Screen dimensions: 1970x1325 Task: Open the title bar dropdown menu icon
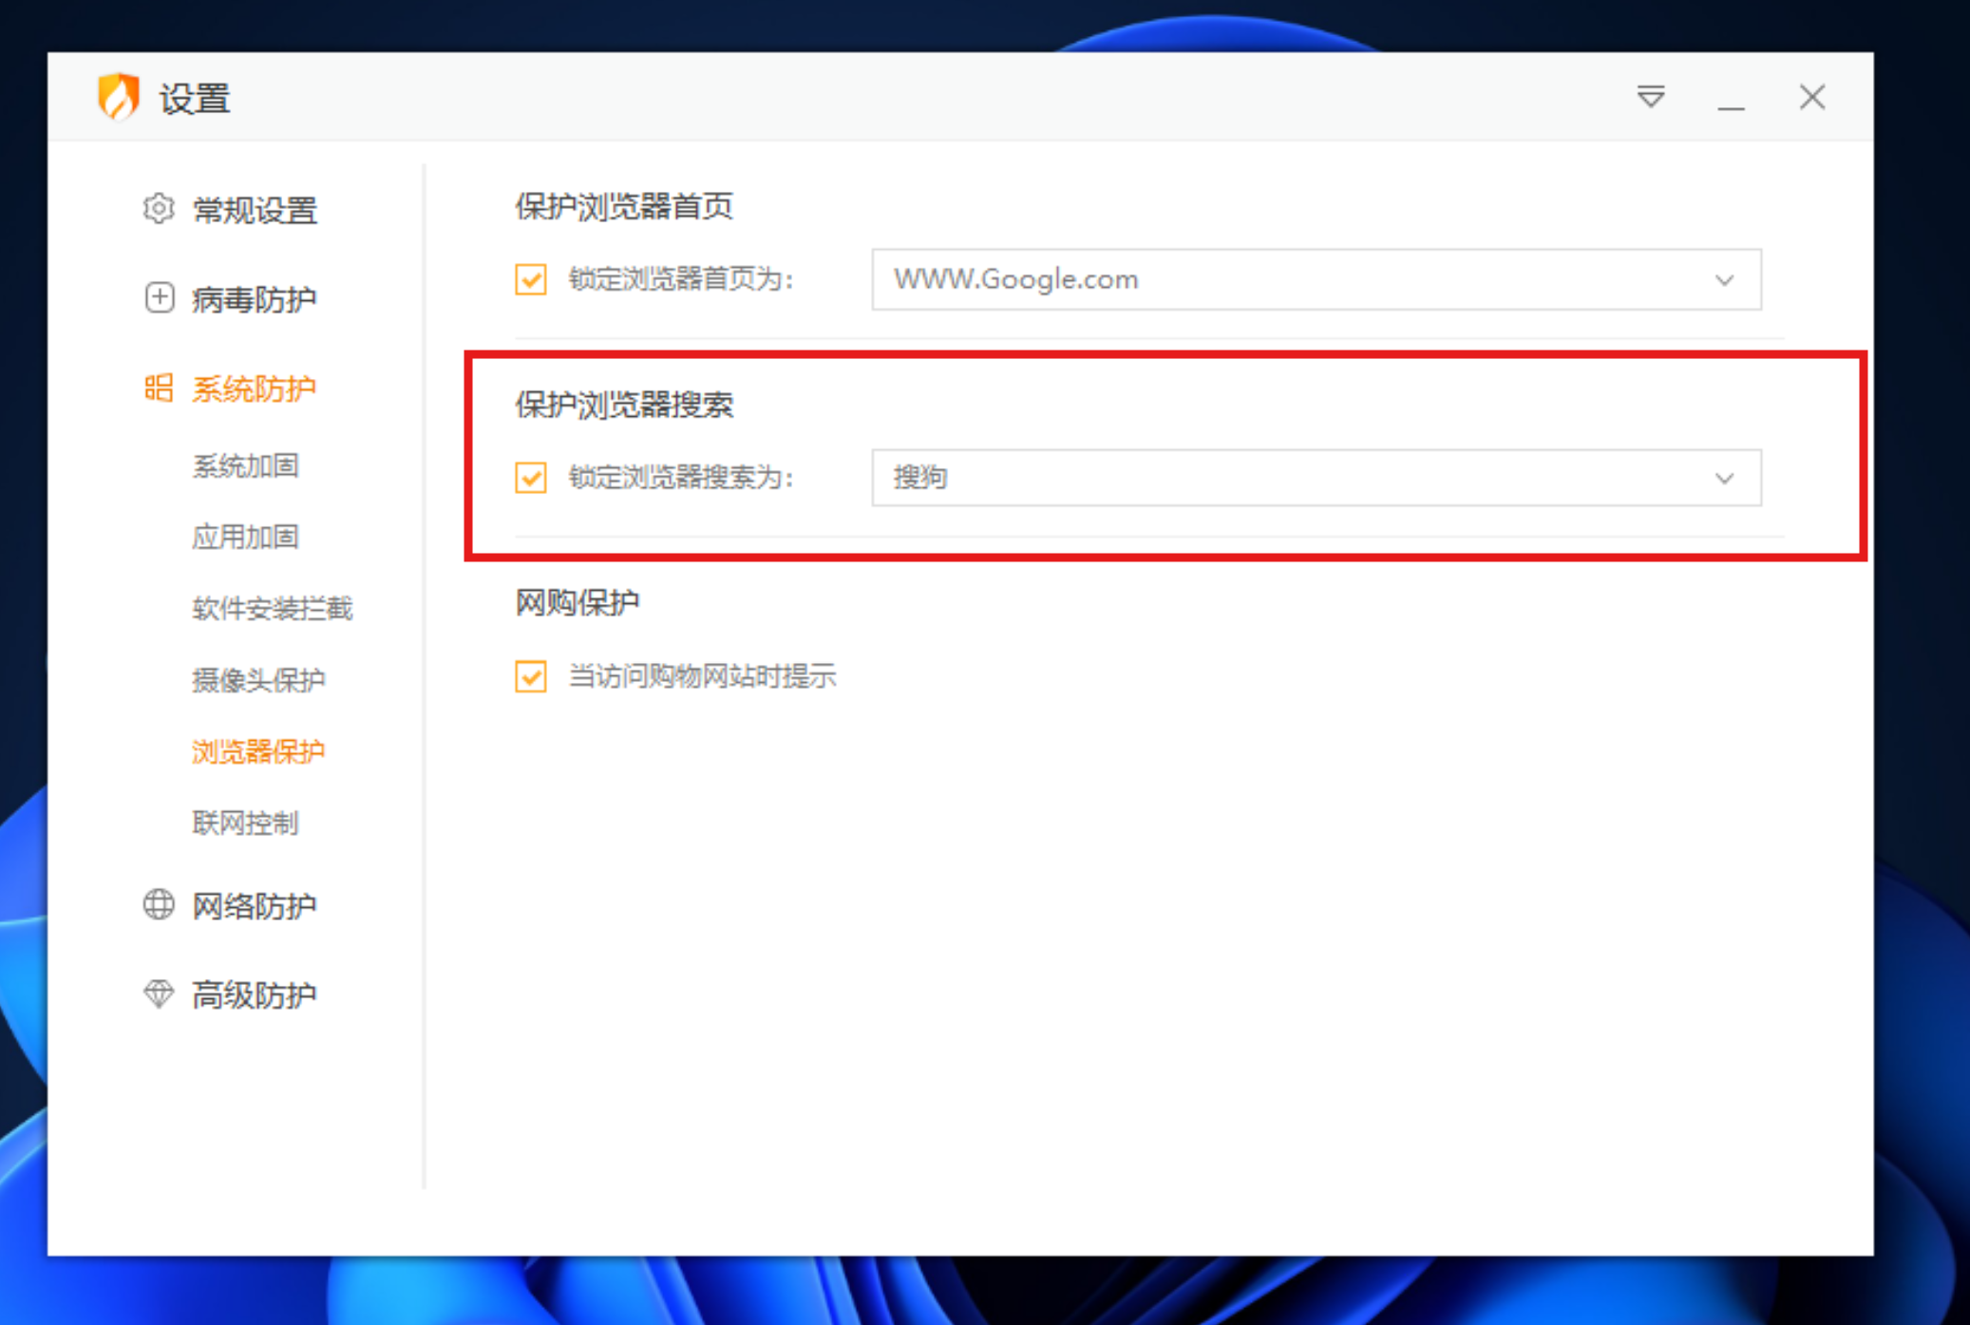coord(1651,97)
